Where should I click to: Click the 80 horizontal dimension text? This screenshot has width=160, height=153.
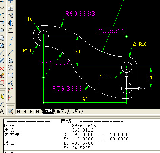[x=85, y=99]
